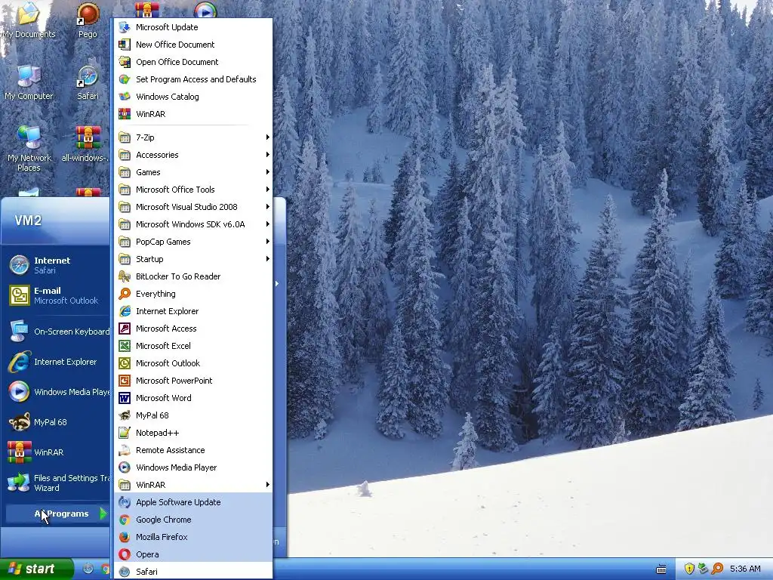Open On-Screen Keyboard from start menu
The width and height of the screenshot is (773, 580).
[57, 332]
